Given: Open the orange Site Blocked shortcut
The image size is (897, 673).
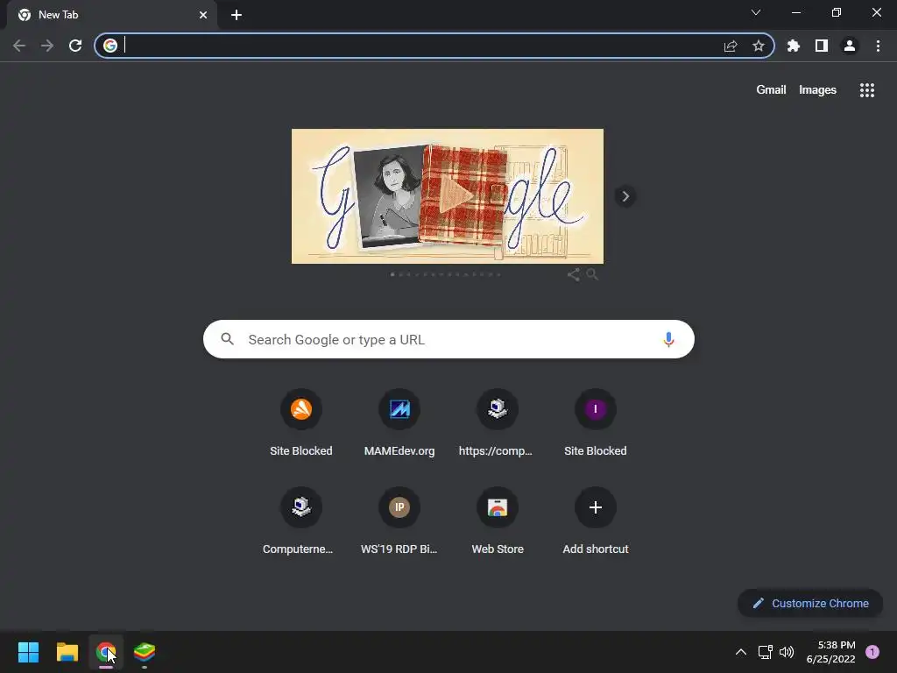Looking at the screenshot, I should tap(301, 423).
